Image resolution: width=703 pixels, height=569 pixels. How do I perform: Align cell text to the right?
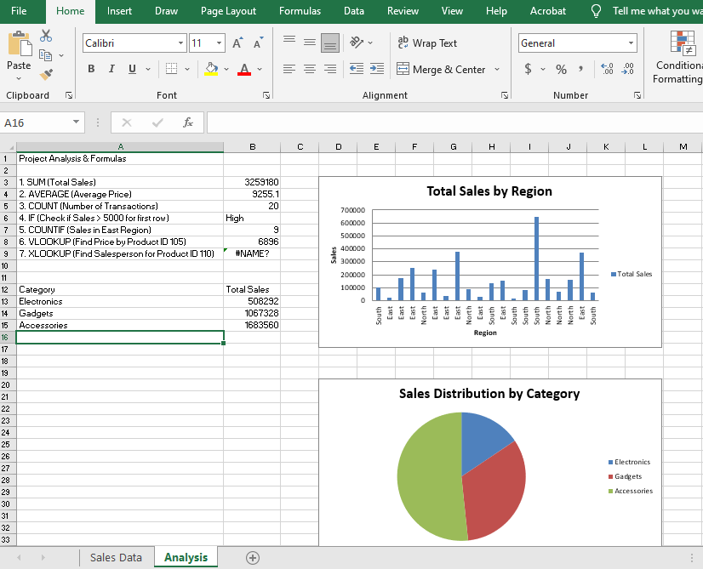tap(330, 69)
